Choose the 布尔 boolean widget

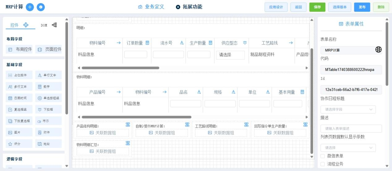pyautogui.click(x=48, y=121)
